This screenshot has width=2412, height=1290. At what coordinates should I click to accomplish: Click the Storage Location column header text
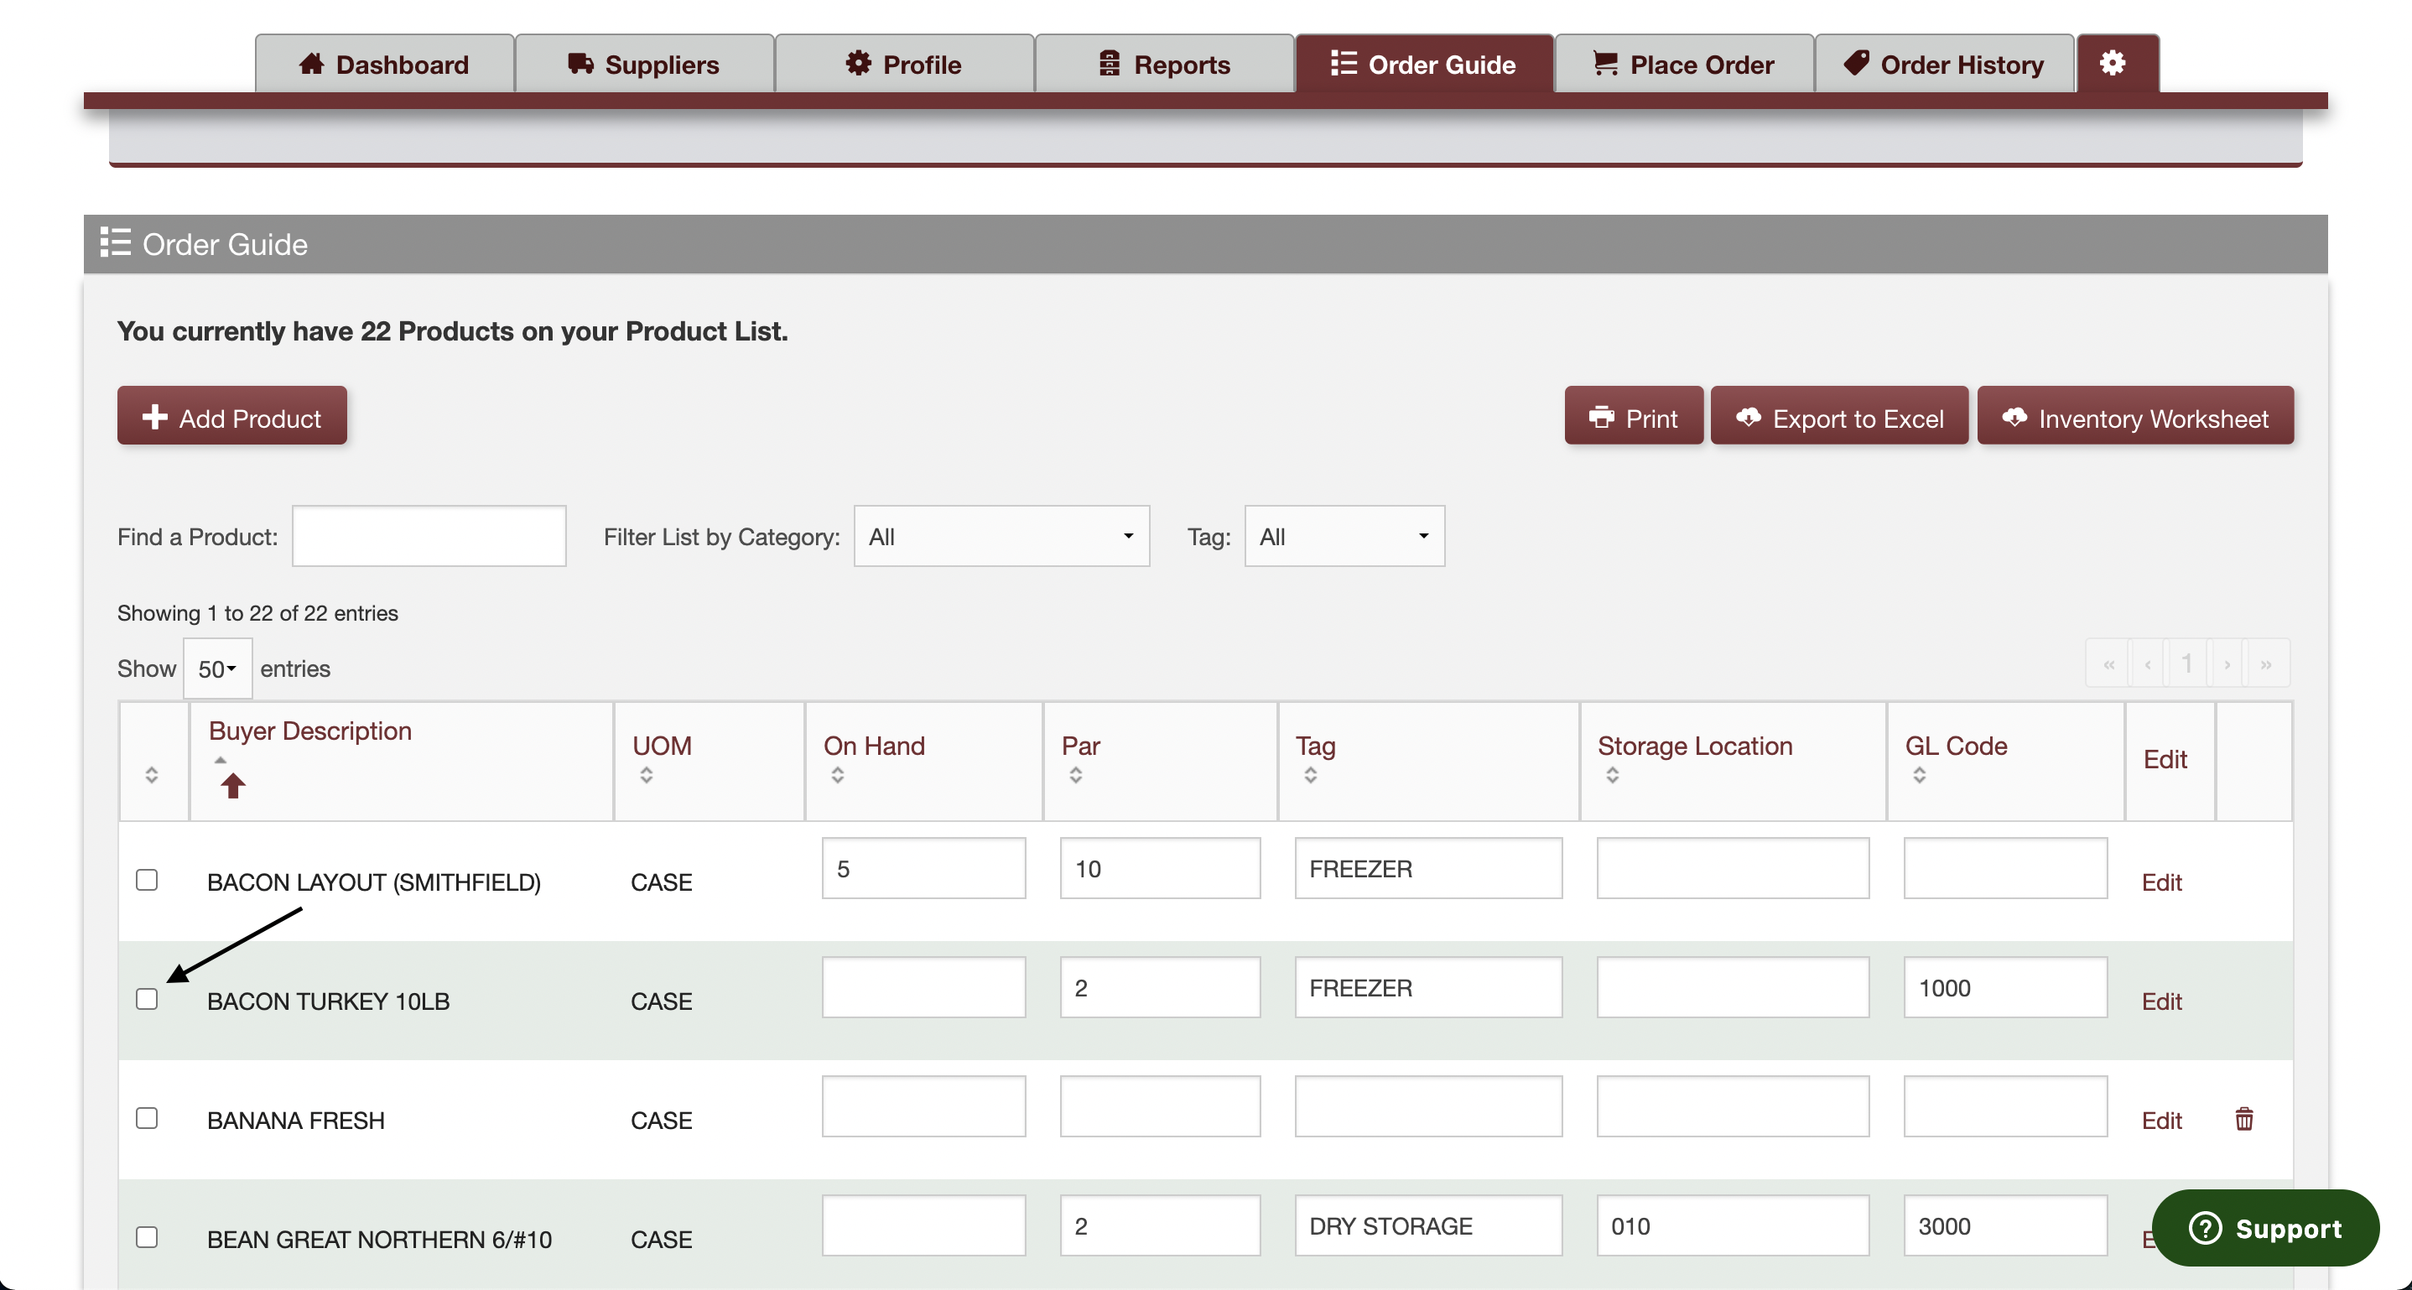[x=1695, y=745]
